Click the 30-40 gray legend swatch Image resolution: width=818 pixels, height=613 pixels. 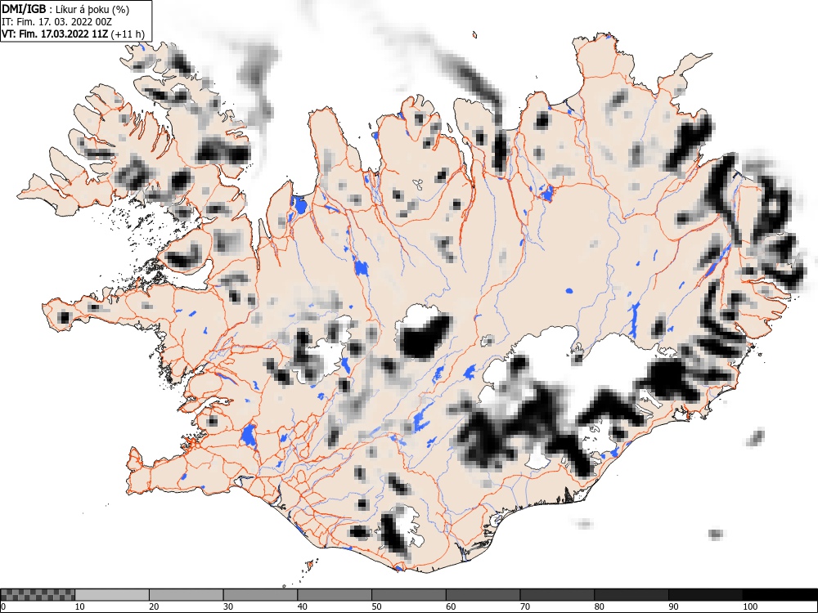tap(260, 595)
